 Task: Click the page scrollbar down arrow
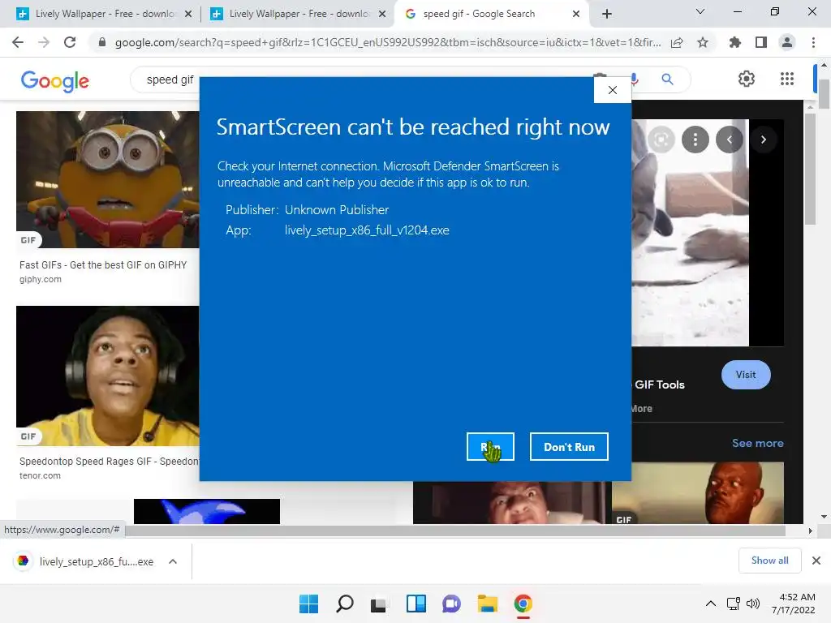pos(824,517)
